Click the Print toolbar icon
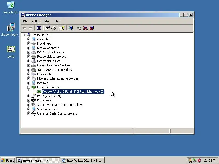 (x=54, y=28)
